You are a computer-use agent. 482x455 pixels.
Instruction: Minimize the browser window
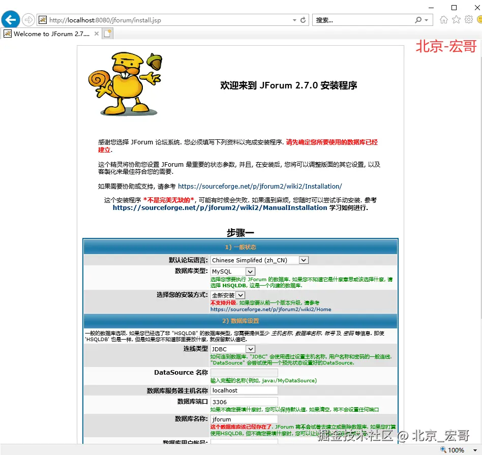[x=431, y=8]
